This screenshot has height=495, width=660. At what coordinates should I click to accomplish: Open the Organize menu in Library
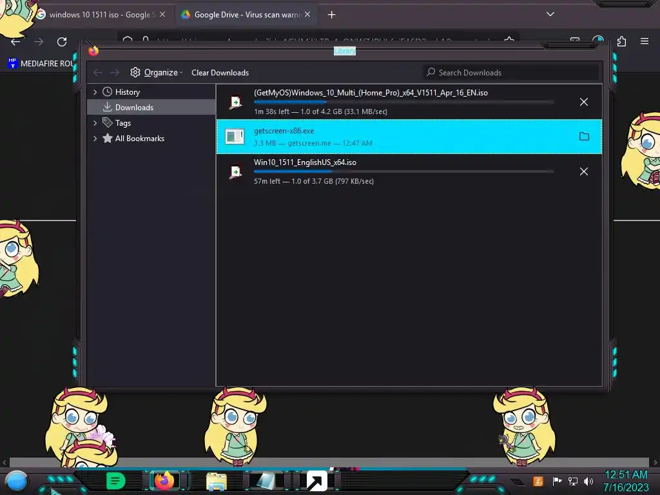pyautogui.click(x=156, y=73)
